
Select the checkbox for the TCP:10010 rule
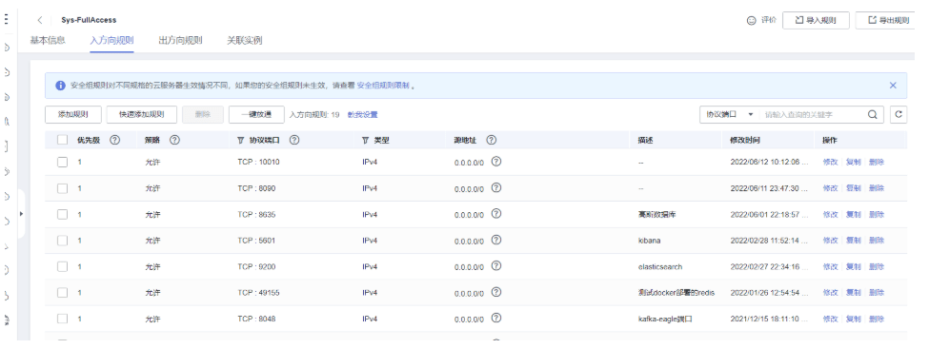(62, 162)
